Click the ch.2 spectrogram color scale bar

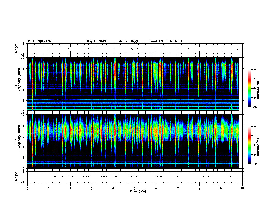click(x=249, y=145)
